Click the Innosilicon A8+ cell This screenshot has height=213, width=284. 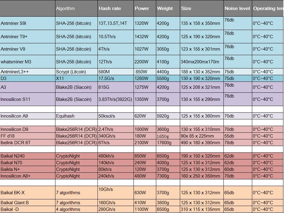click(28, 176)
